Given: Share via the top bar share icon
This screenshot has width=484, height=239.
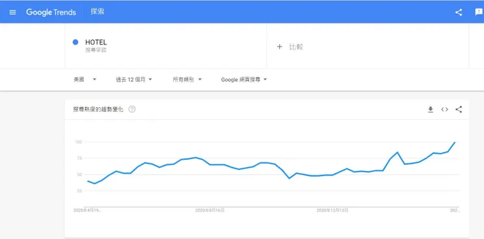Looking at the screenshot, I should point(458,12).
